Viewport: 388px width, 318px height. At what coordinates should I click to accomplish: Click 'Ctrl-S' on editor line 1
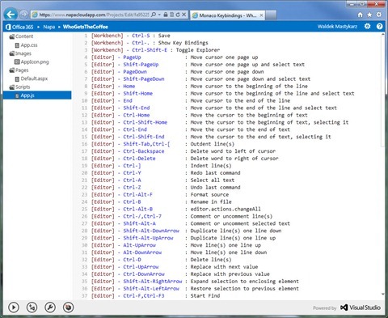pyautogui.click(x=141, y=36)
